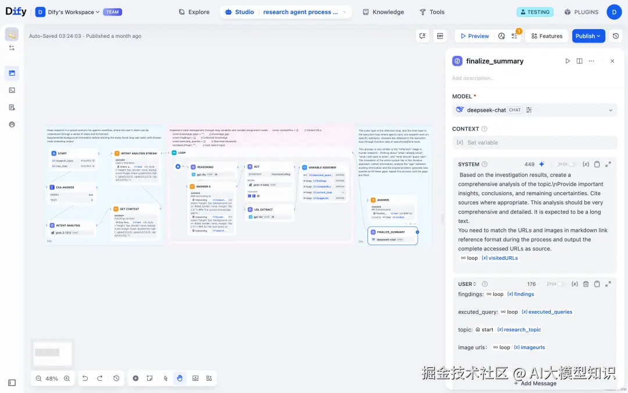Select the FINALIZE_SUMMARY node on canvas
This screenshot has height=393, width=628.
tap(392, 236)
